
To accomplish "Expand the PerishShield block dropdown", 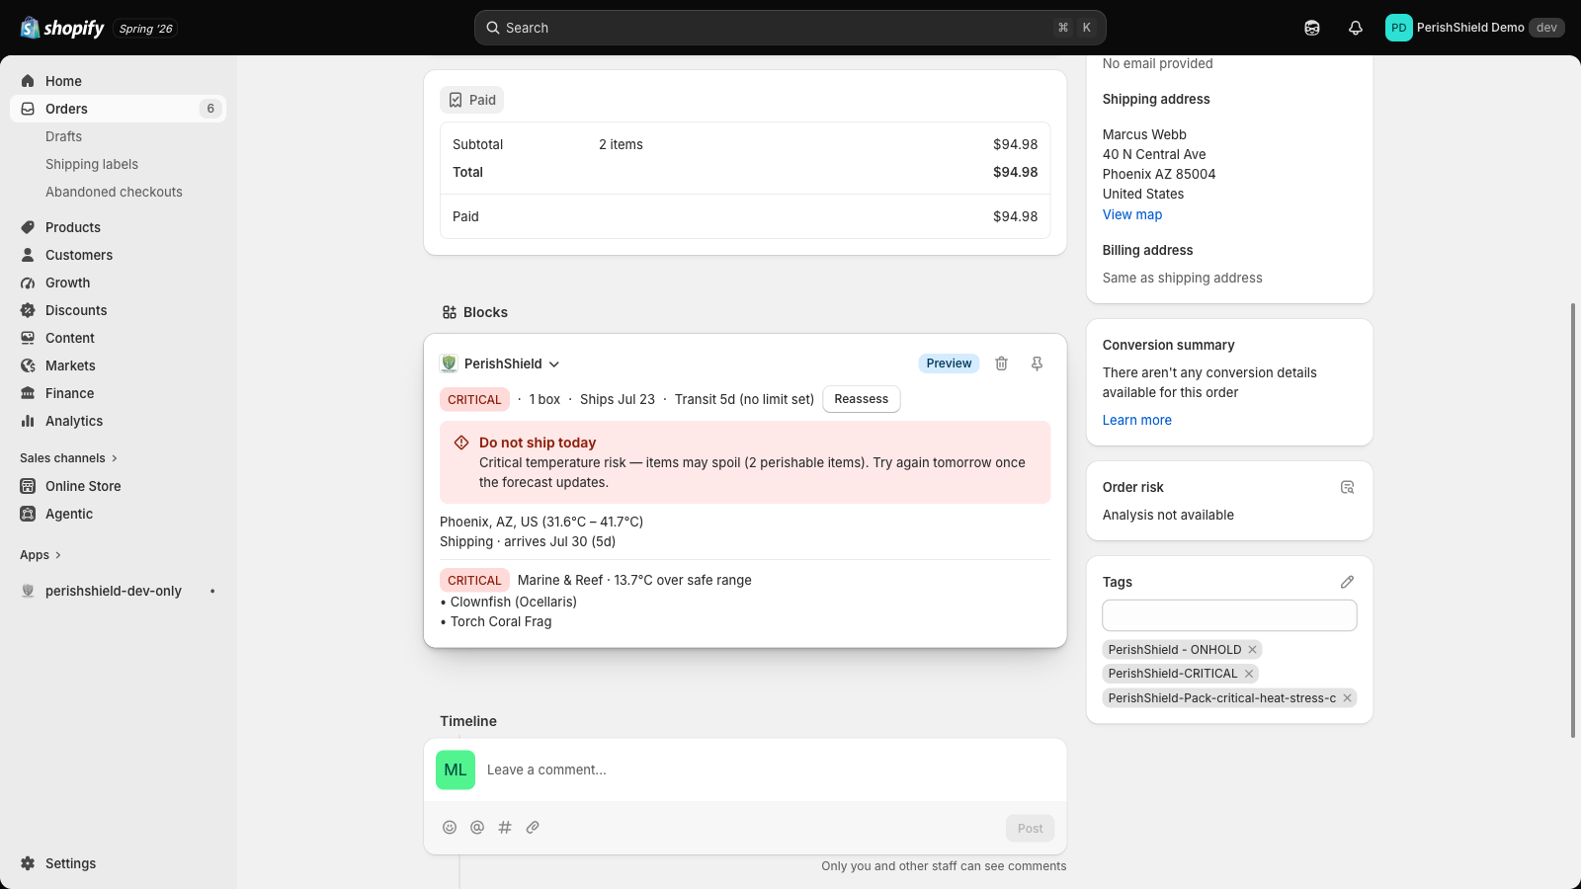I will pyautogui.click(x=554, y=364).
